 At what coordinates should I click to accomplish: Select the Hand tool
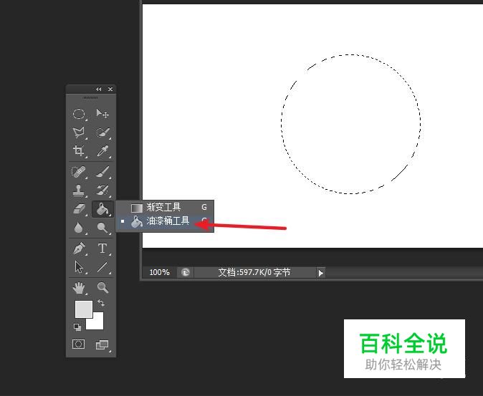pyautogui.click(x=79, y=288)
